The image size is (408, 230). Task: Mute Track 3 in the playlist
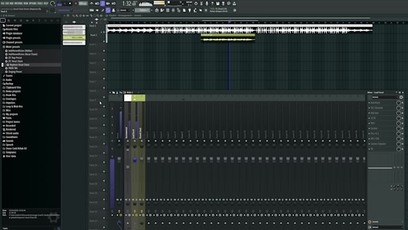click(104, 50)
